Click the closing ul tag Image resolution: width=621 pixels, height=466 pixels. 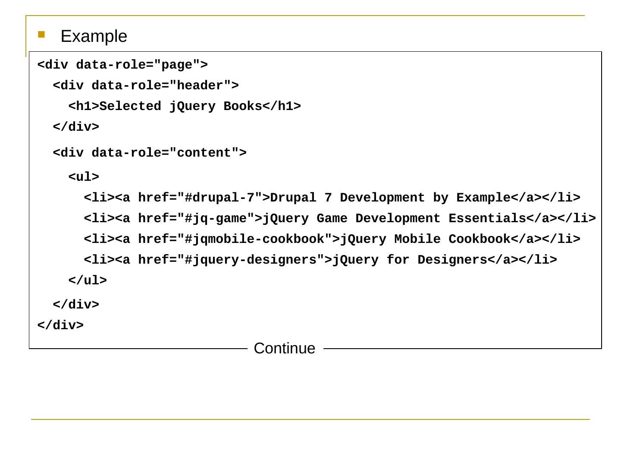[88, 281]
